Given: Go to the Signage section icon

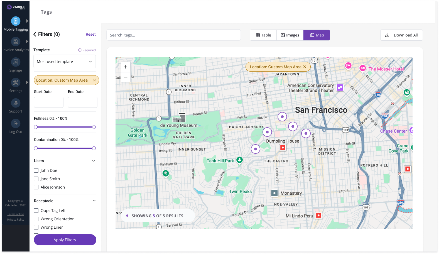Looking at the screenshot, I should (x=16, y=62).
